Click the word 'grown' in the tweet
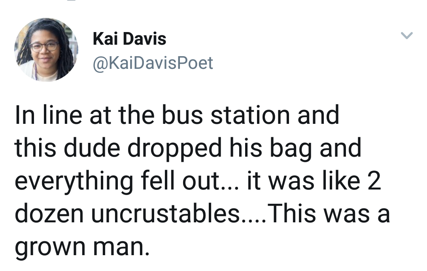Image resolution: width=427 pixels, height=271 pixels. [50, 248]
